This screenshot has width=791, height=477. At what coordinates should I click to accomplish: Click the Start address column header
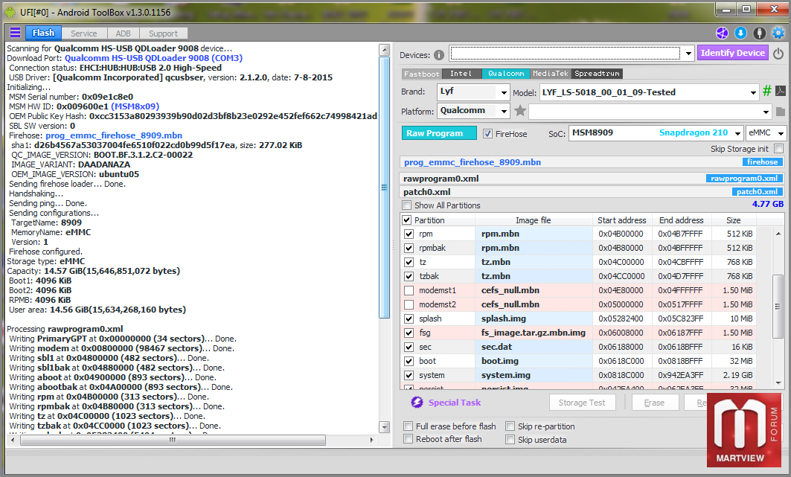click(621, 220)
